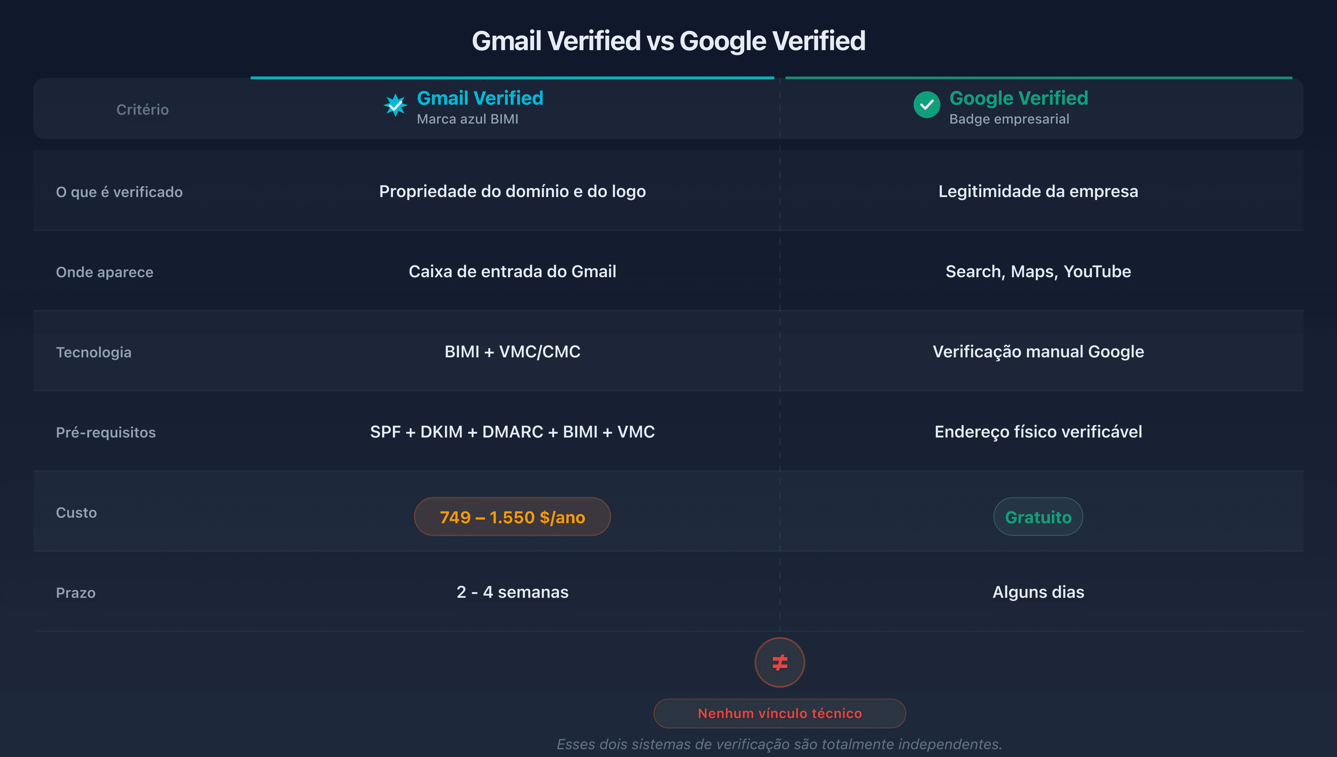Select the 'Search, Maps, YouTube' cell
The image size is (1337, 757).
[x=1038, y=271]
